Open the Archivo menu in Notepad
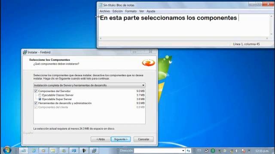Image resolution: width=275 pixels, height=154 pixels. coord(105,11)
